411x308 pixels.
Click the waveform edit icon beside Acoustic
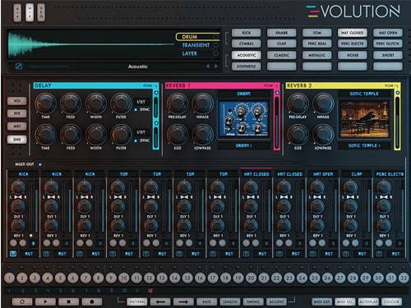(x=19, y=67)
